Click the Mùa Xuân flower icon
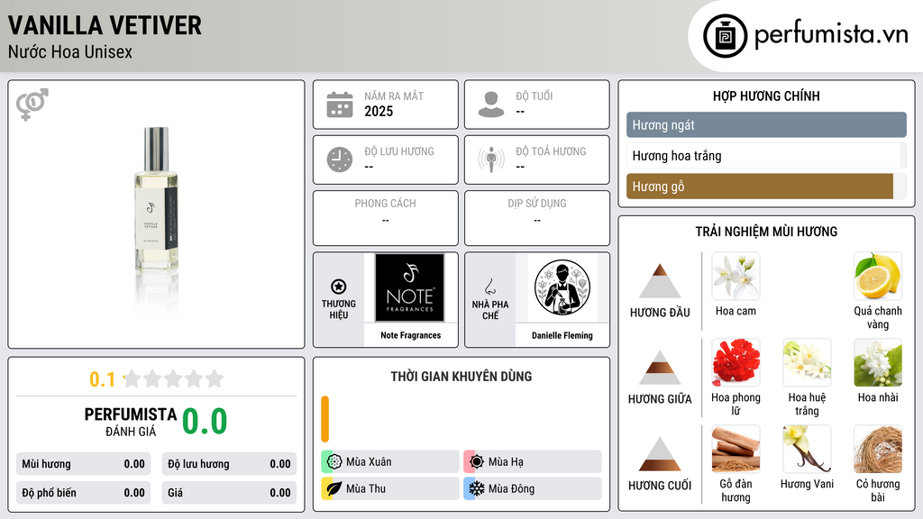Viewport: 923px width, 519px height. point(334,462)
